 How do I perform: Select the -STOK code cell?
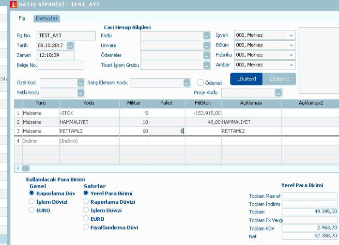[x=89, y=113]
